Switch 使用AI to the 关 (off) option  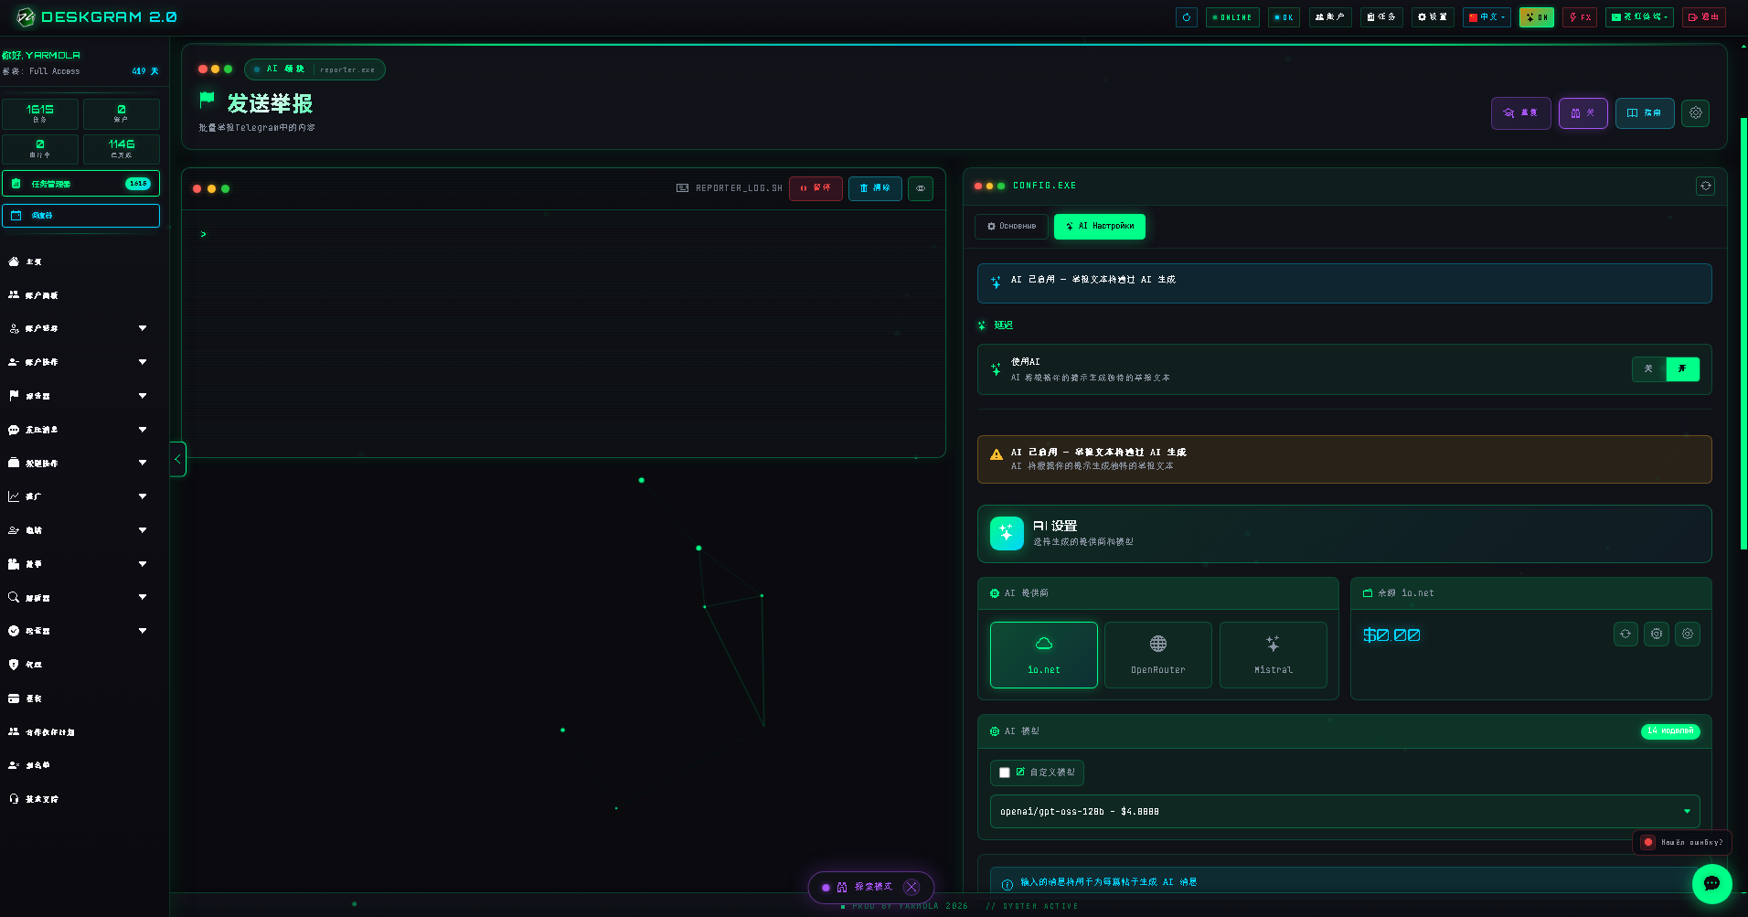[1648, 369]
